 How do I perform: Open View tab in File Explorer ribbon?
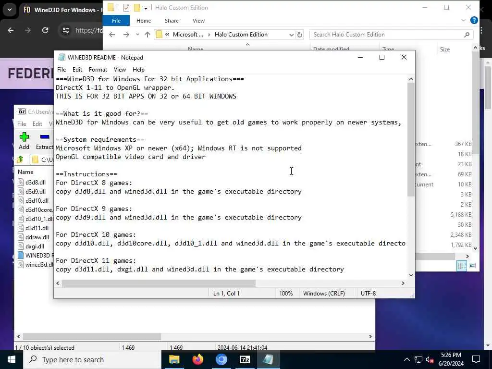(x=198, y=21)
